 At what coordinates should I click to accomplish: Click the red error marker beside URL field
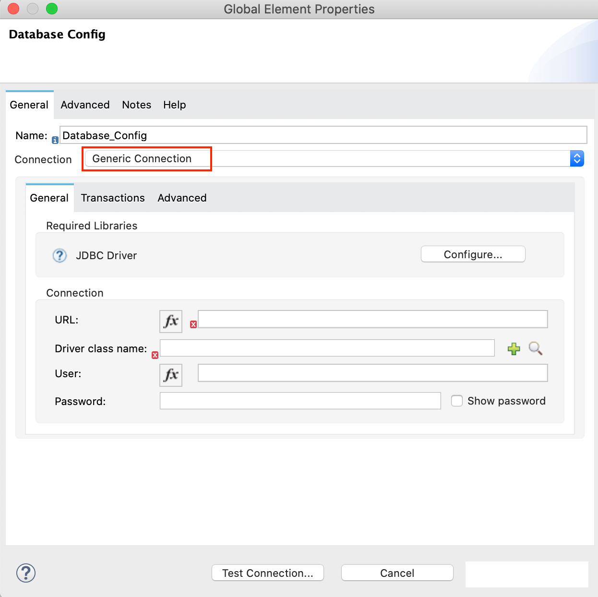(x=193, y=324)
